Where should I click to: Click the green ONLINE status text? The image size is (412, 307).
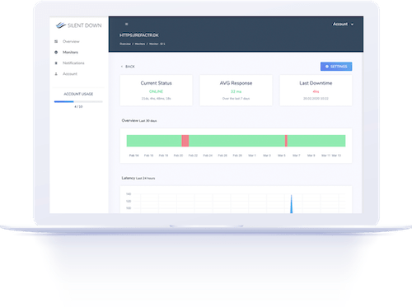(156, 91)
